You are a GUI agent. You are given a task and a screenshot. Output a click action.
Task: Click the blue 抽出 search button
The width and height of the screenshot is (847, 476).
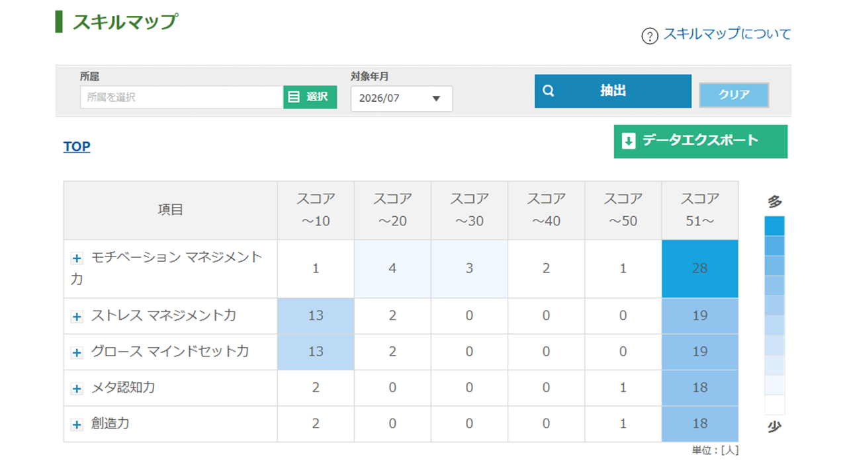point(613,91)
